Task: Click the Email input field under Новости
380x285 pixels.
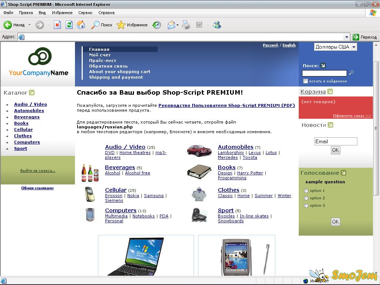Action: [335, 141]
